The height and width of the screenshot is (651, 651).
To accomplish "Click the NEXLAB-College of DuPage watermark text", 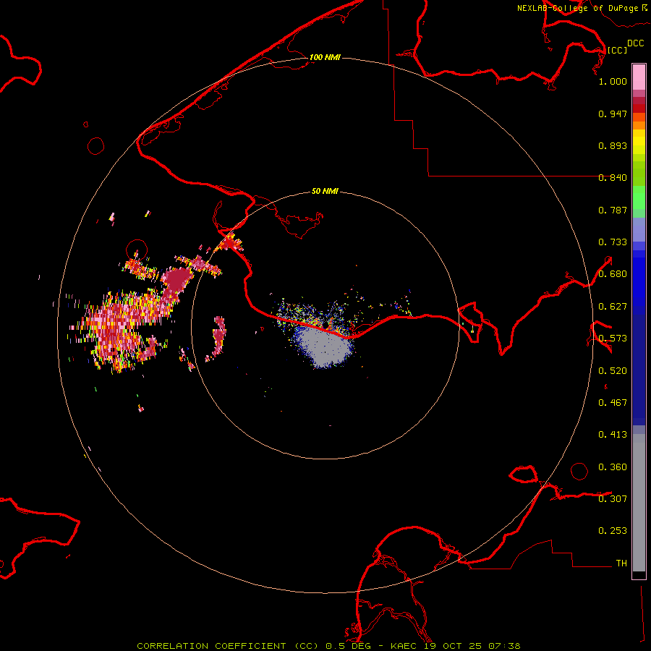I will click(x=576, y=8).
